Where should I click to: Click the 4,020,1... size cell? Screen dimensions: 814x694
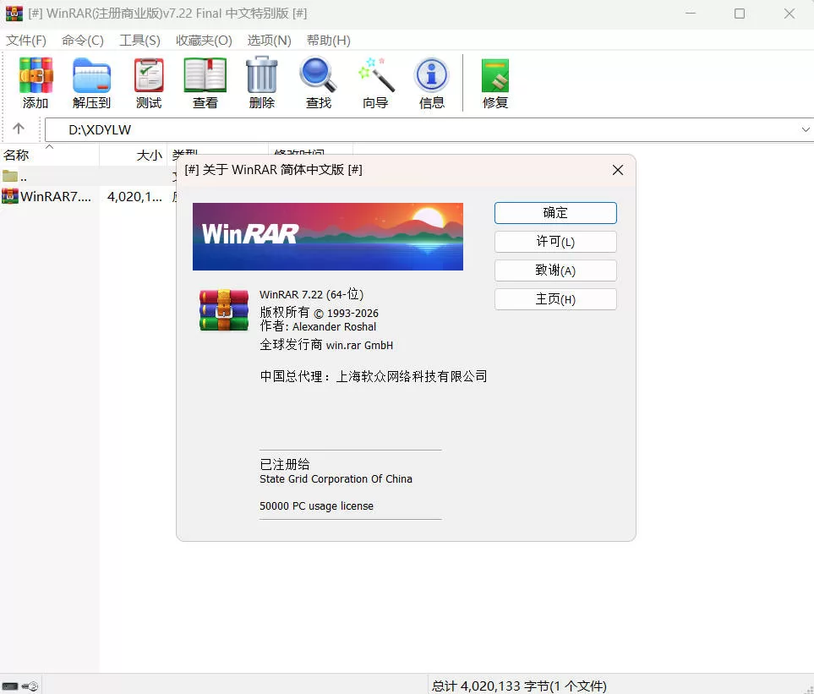click(134, 196)
